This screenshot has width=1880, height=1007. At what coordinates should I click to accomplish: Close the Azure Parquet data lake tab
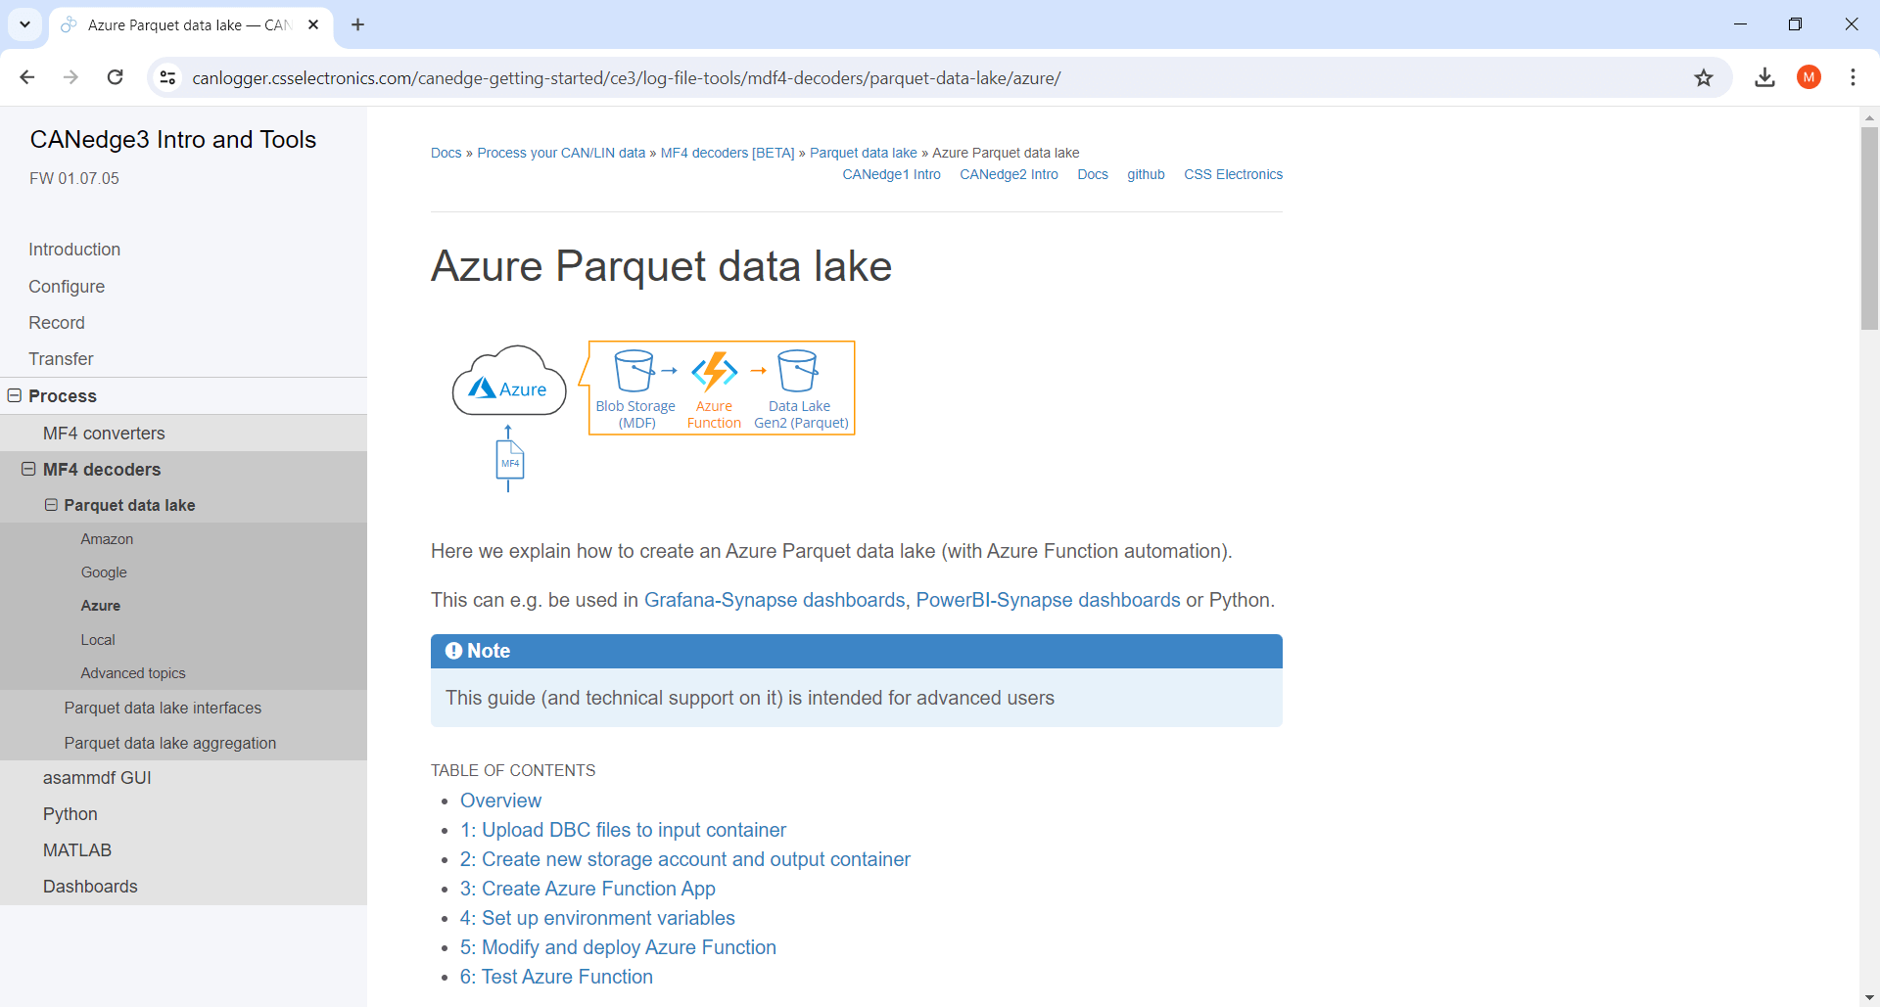(x=313, y=24)
